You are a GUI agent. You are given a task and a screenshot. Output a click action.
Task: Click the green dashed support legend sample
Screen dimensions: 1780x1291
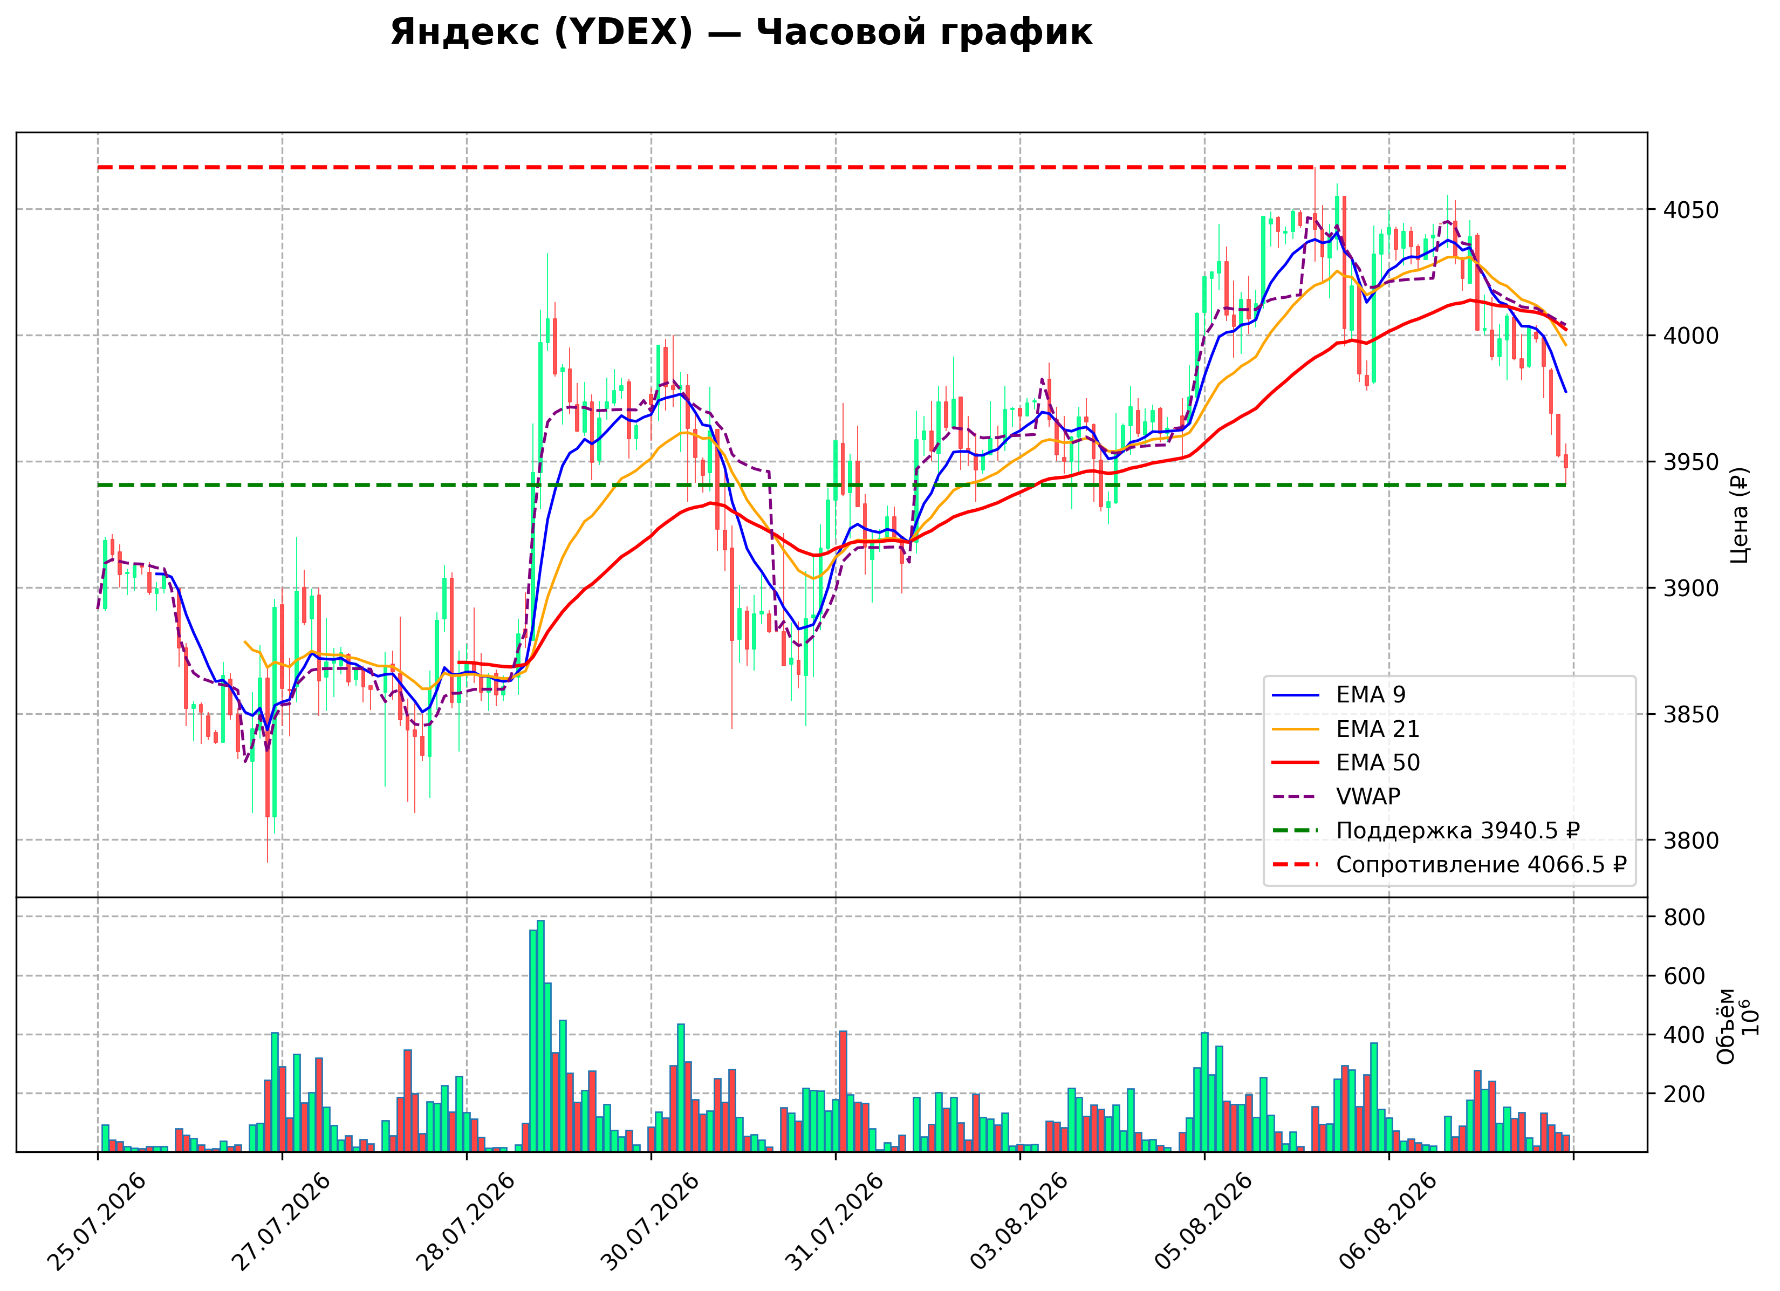coord(1295,830)
